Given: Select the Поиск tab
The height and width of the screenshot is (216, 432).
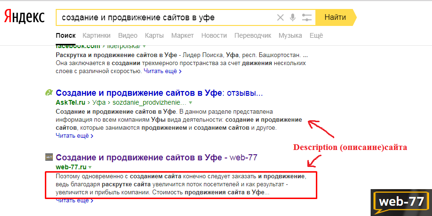Looking at the screenshot, I should (66, 35).
